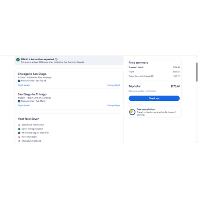198x198 pixels.
Task: Click the scrollbar down arrow
Action: pos(197,142)
